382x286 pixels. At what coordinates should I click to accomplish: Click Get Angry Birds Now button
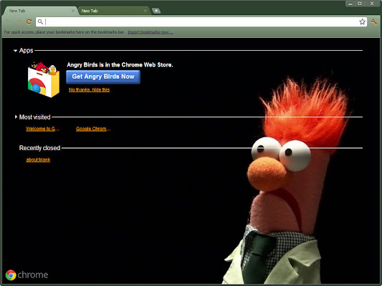pos(103,77)
